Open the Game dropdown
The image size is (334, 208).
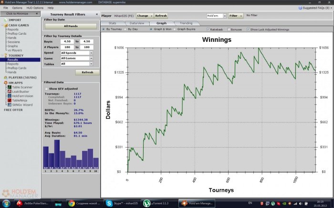[91, 58]
